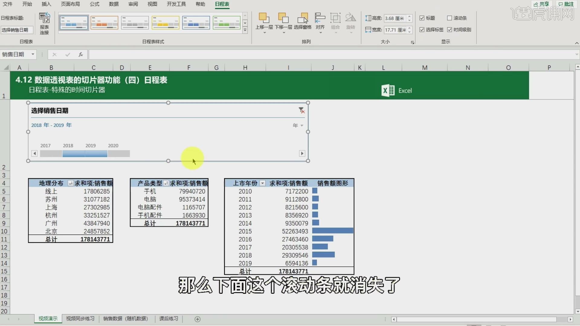Select the dark blue timeline style thumbnail
Screen dimensions: 580x326
(x=196, y=23)
